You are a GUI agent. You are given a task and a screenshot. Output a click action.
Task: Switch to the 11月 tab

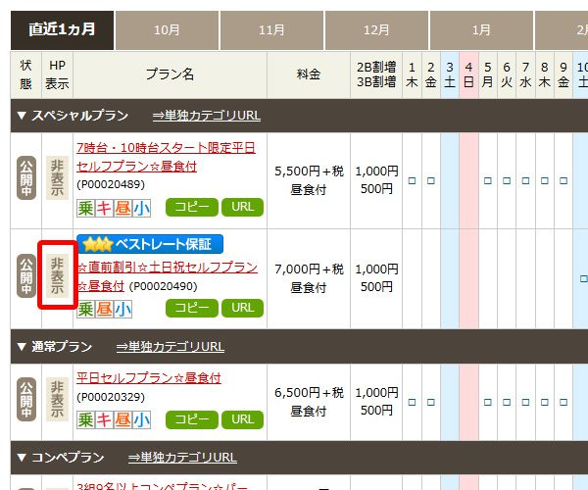[271, 30]
